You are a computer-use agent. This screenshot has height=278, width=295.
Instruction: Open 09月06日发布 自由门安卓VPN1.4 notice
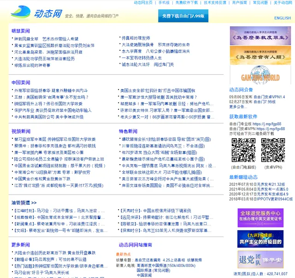tap(257, 97)
